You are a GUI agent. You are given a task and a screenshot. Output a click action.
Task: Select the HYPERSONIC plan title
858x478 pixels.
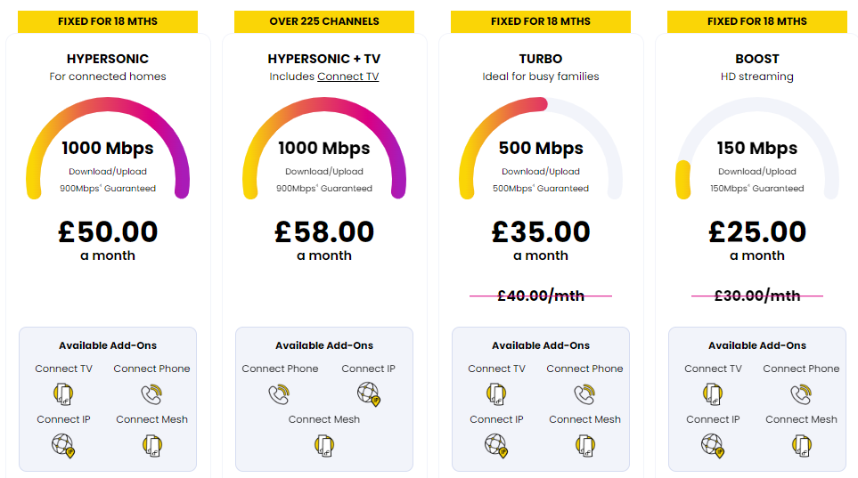pos(108,59)
